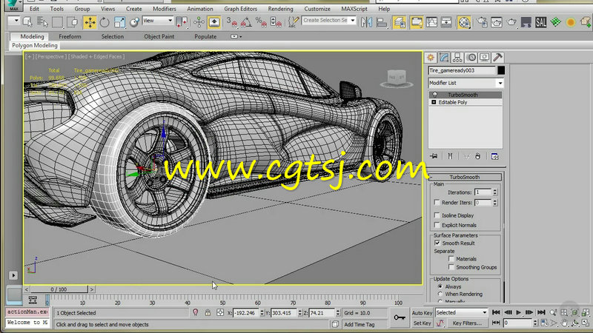Open Key Filters dialog
This screenshot has height=333, width=593.
[467, 323]
